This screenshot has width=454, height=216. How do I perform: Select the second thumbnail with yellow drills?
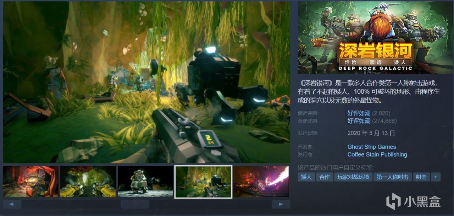click(x=88, y=182)
